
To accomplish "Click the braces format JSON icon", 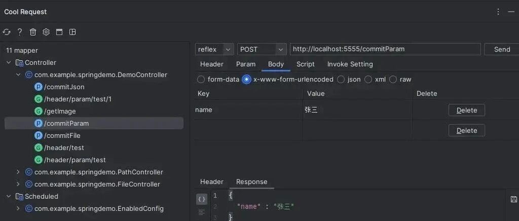I will point(202,199).
